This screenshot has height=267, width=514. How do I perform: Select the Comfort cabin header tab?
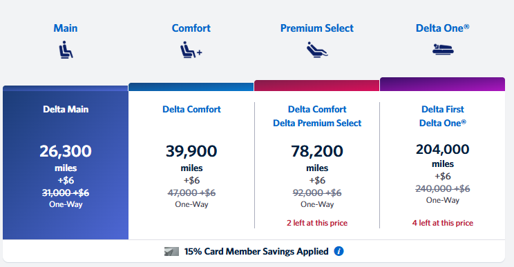[191, 28]
